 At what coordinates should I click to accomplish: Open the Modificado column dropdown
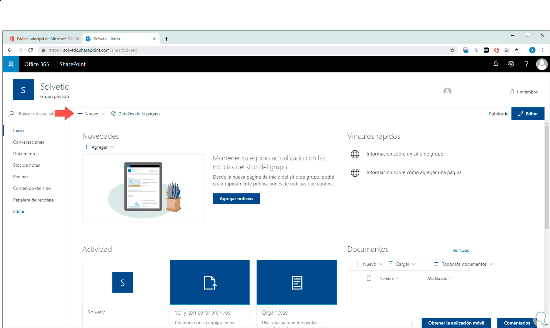pos(440,279)
